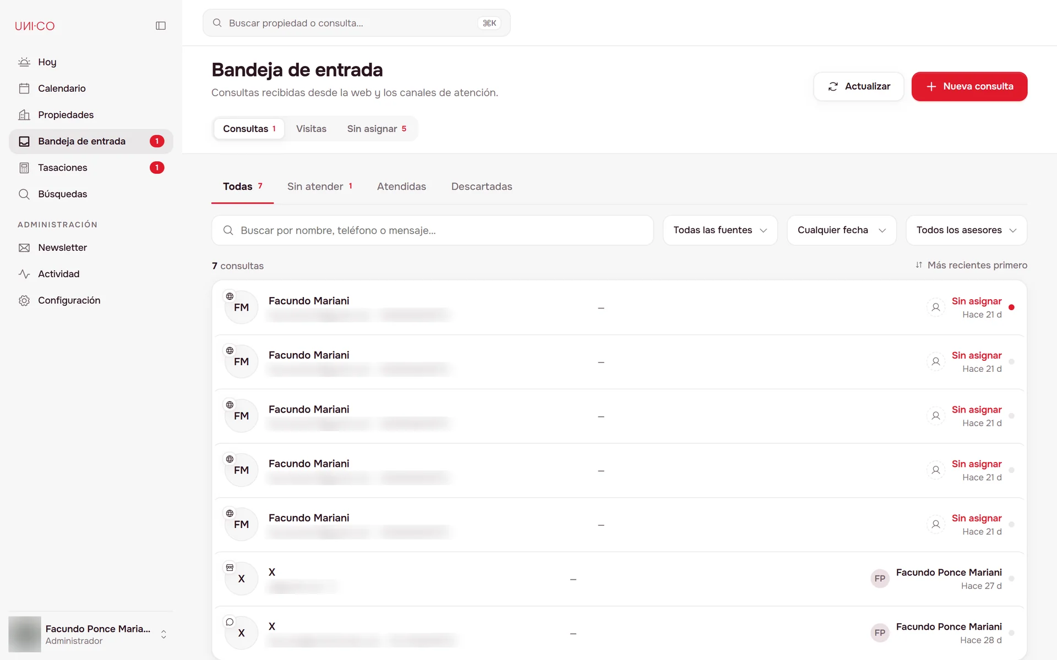Open Propiedades in the sidebar
The width and height of the screenshot is (1057, 660).
pos(91,115)
